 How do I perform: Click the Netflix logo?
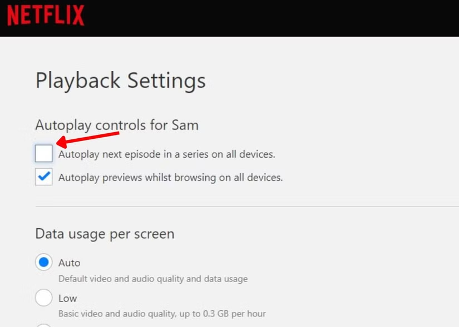tap(46, 15)
